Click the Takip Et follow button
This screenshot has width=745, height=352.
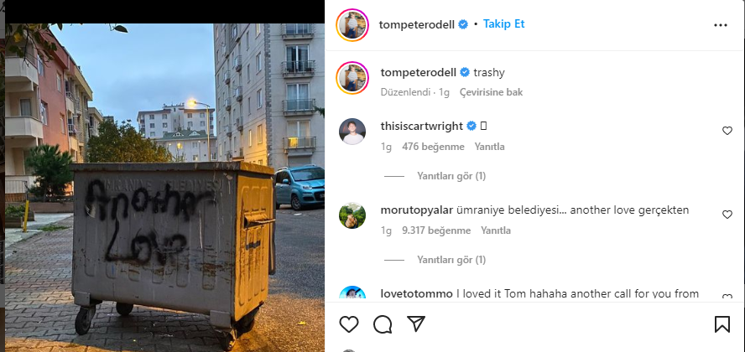[503, 24]
